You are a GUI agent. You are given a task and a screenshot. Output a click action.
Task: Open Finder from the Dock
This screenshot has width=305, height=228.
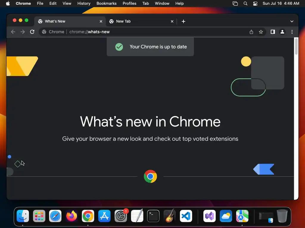23,216
